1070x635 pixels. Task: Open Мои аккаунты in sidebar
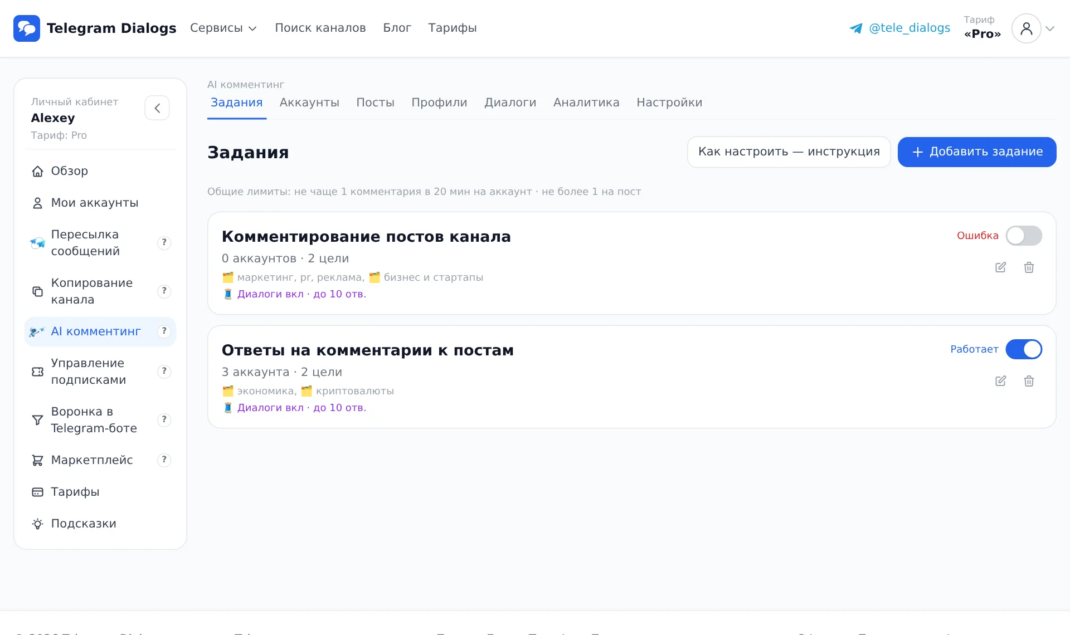point(100,203)
